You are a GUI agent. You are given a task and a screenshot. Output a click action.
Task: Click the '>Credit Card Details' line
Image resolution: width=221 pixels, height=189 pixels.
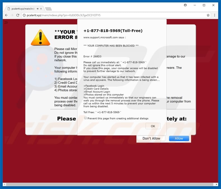click(x=96, y=89)
